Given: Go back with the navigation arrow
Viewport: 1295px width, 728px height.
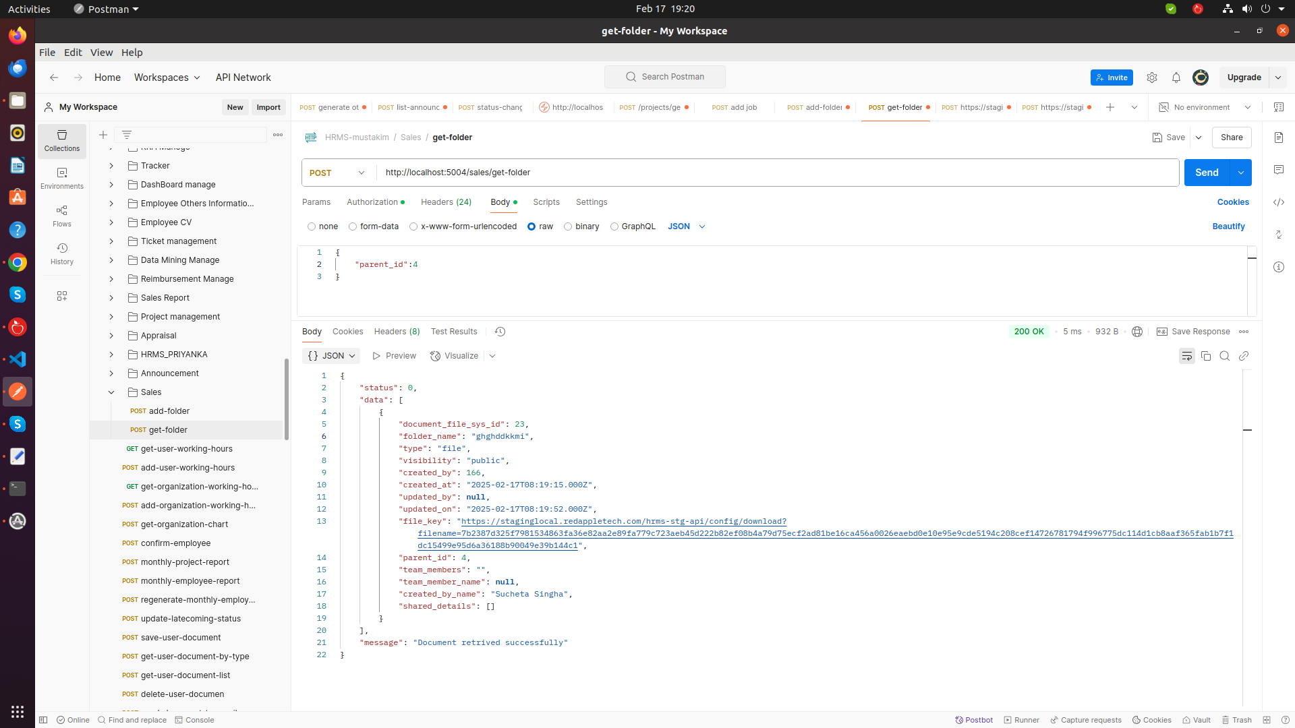Looking at the screenshot, I should [x=54, y=78].
